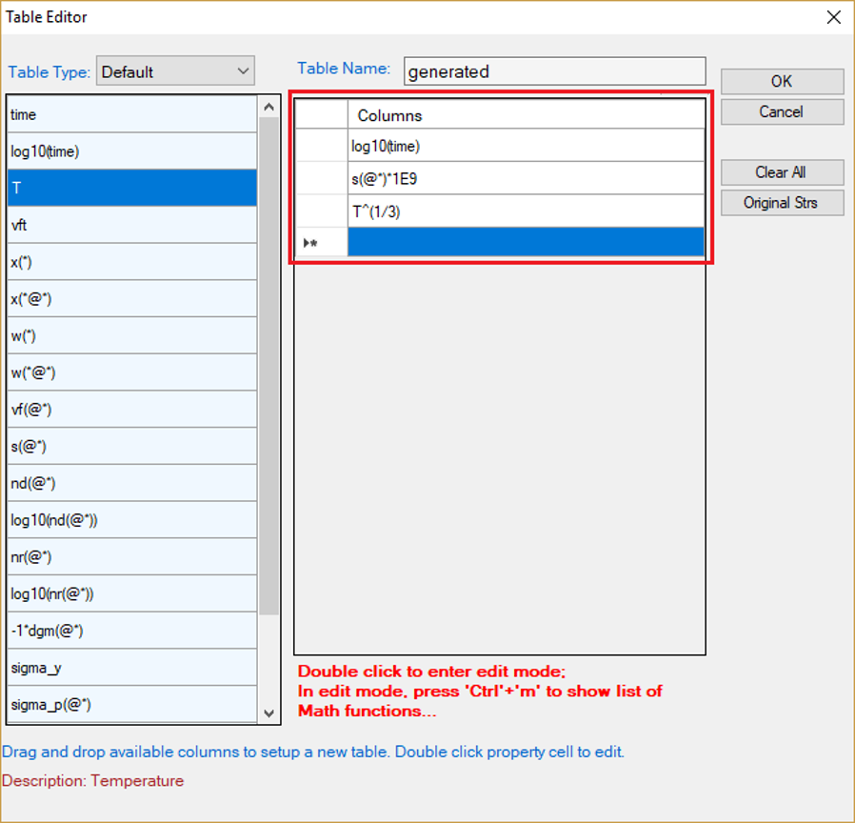Open the Table Type dropdown
Image resolution: width=855 pixels, height=823 pixels.
click(175, 71)
